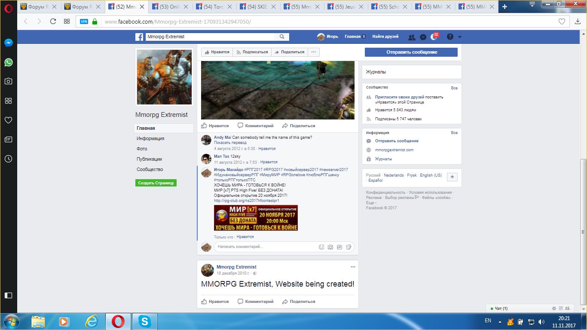Screen dimensions: 587x330
Task: Open Messenger in the Opera sidebar
Action: coord(8,43)
